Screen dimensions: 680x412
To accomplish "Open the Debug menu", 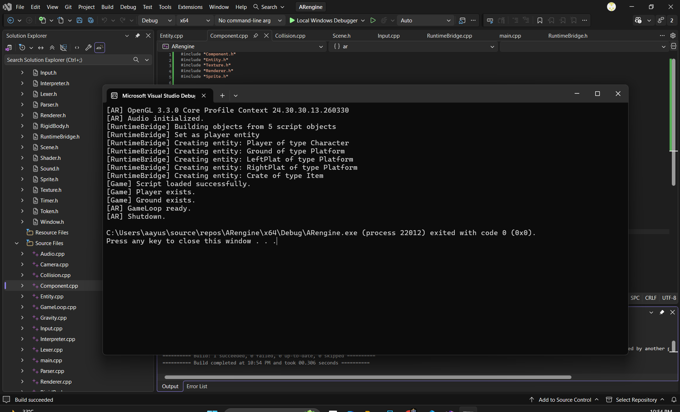I will click(x=128, y=7).
